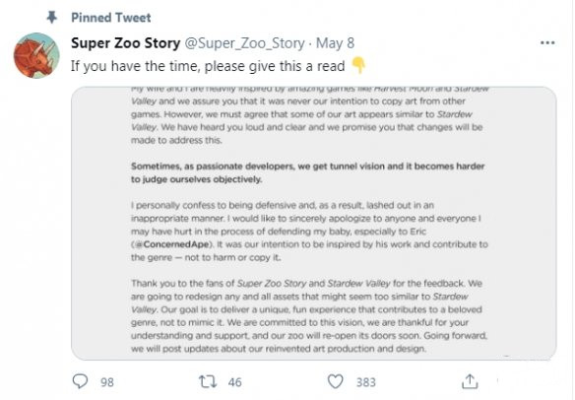Open the share upload icon

point(470,381)
